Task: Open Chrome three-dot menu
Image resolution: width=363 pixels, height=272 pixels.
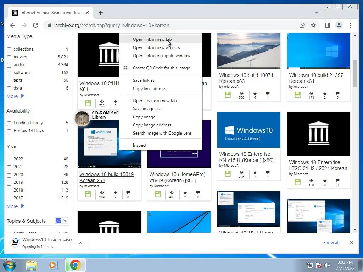Action: pos(350,25)
